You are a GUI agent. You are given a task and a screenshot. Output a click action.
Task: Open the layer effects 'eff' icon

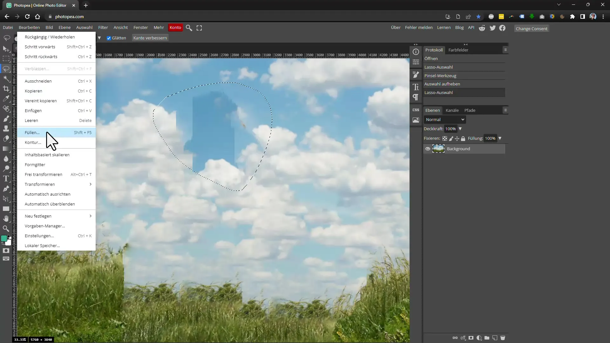click(463, 338)
